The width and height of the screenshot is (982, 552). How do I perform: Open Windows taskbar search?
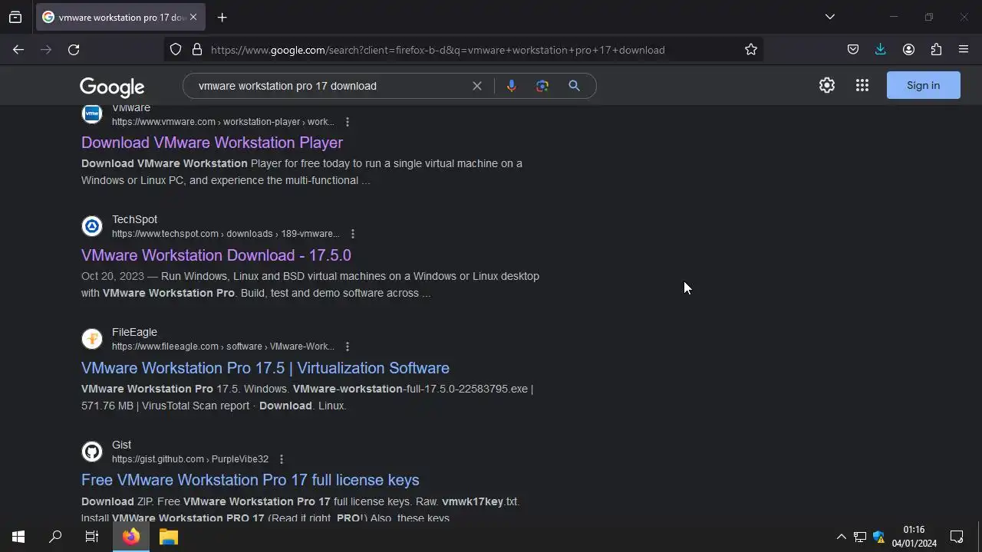coord(55,537)
